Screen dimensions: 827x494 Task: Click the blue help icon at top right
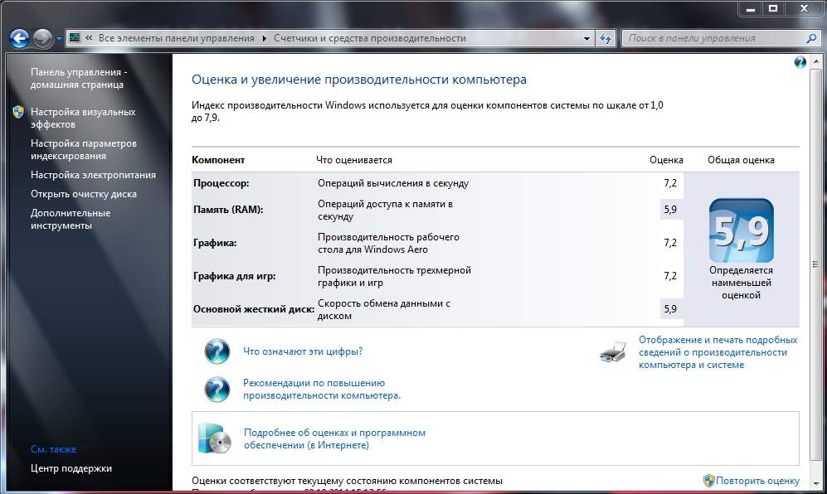point(800,62)
